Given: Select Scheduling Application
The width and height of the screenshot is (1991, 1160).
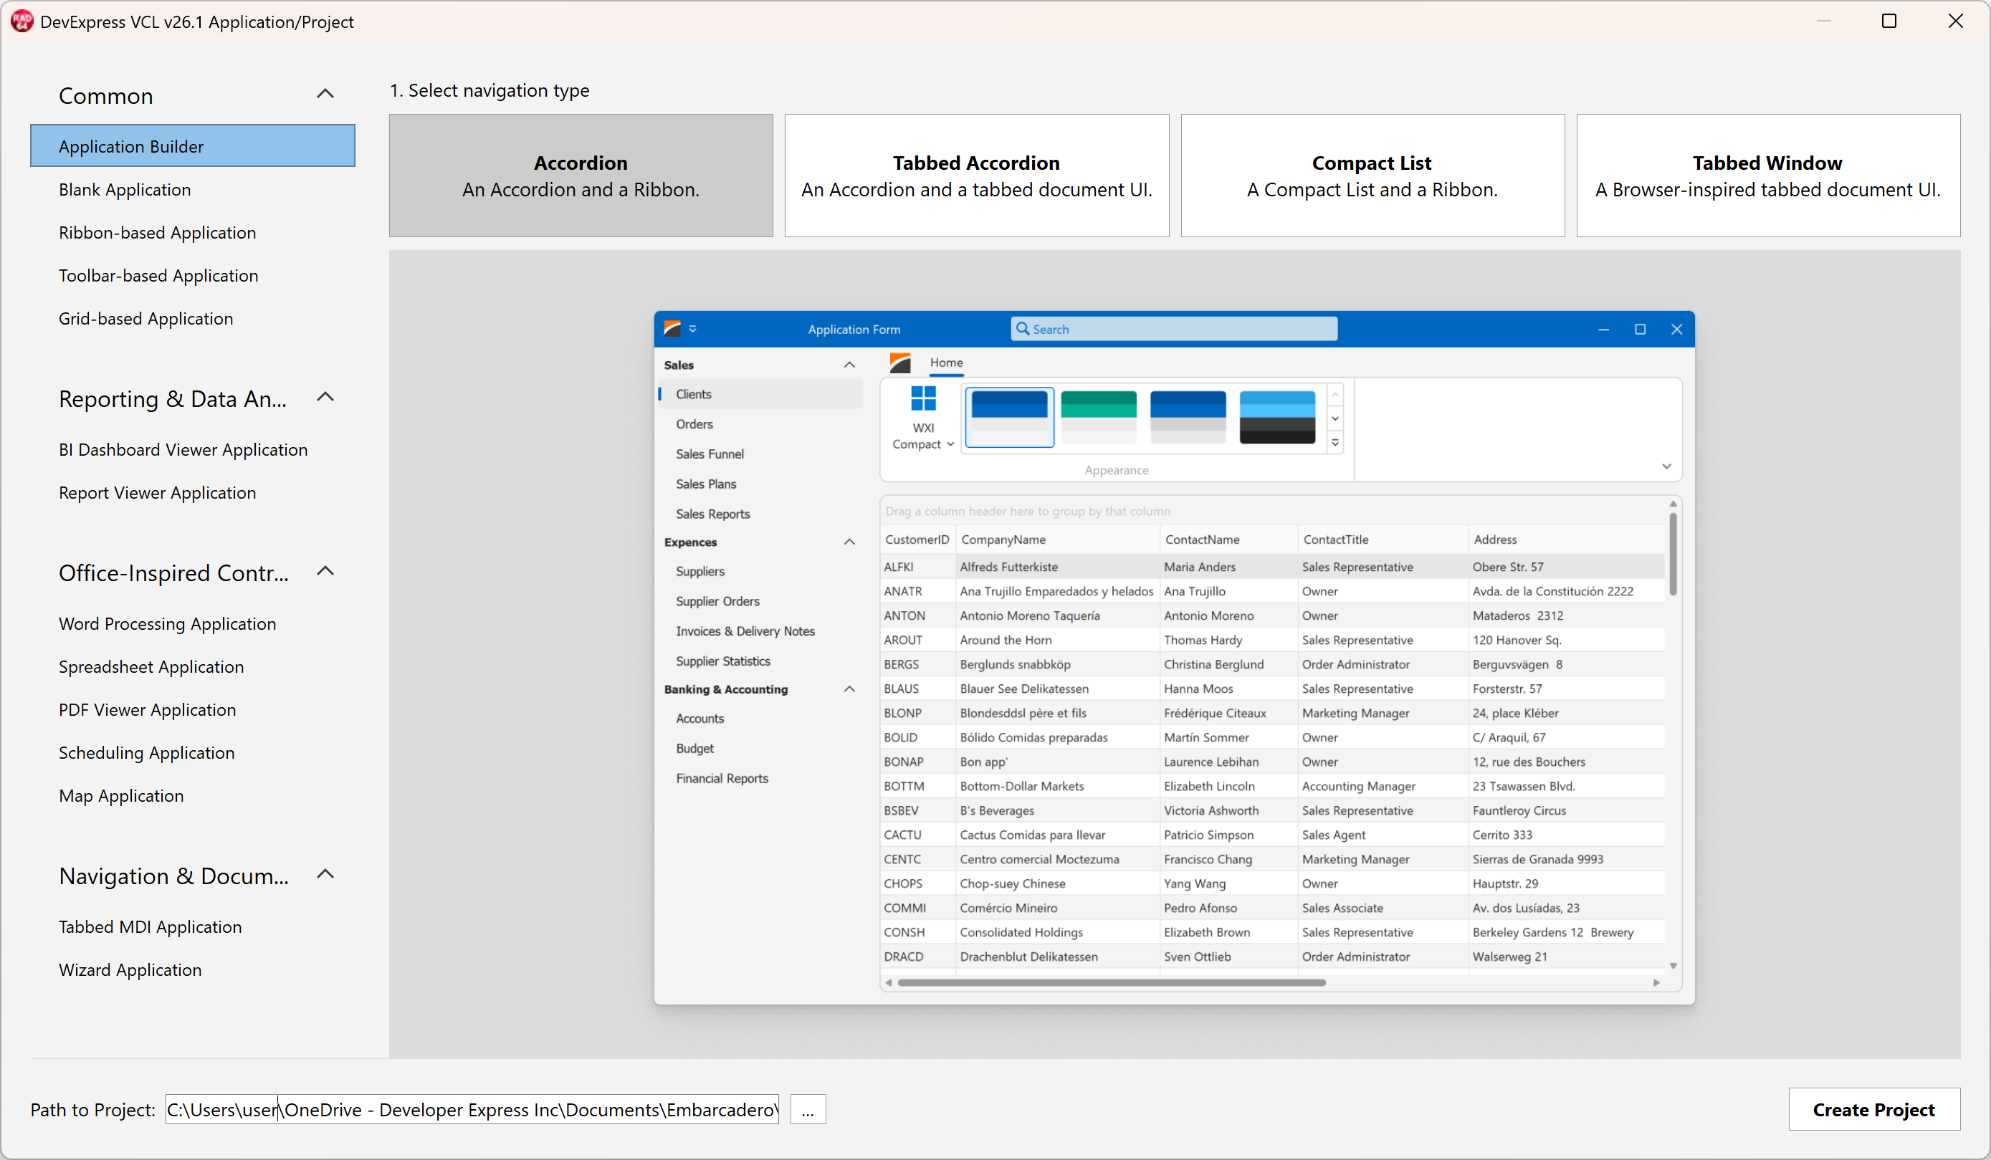Looking at the screenshot, I should [x=193, y=752].
